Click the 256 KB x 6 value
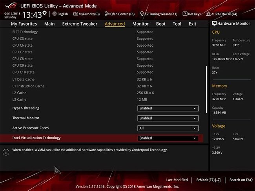255x191 pixels. tap(145, 93)
